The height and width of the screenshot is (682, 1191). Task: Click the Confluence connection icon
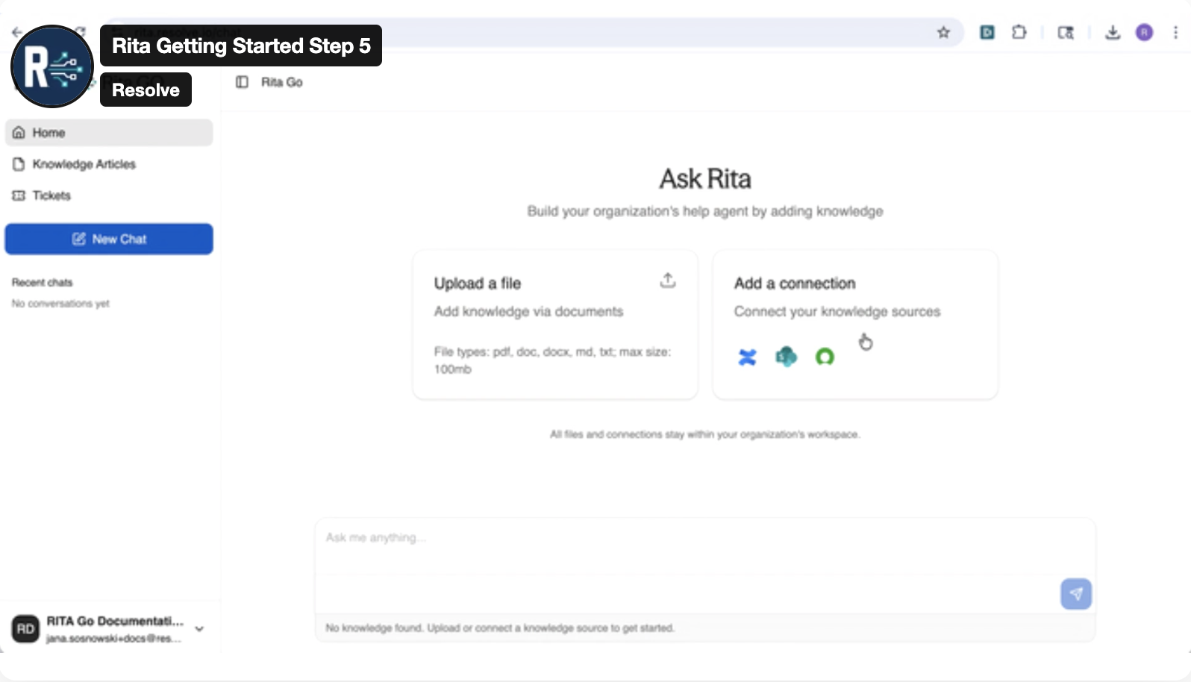click(x=747, y=357)
